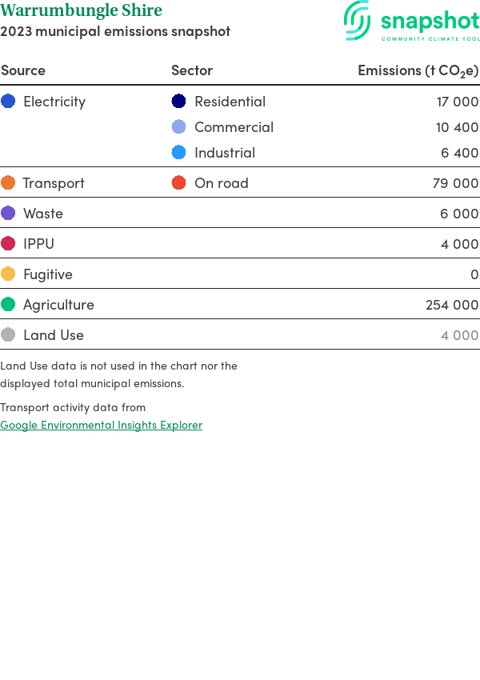The width and height of the screenshot is (480, 680).
Task: Select the Transport row label
Action: click(x=54, y=183)
